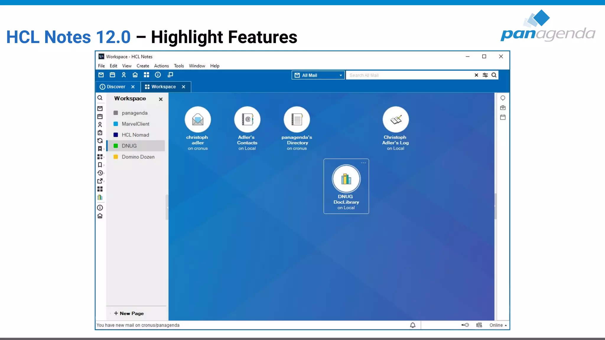The height and width of the screenshot is (340, 605).
Task: Add a New Page to workspace
Action: click(129, 313)
